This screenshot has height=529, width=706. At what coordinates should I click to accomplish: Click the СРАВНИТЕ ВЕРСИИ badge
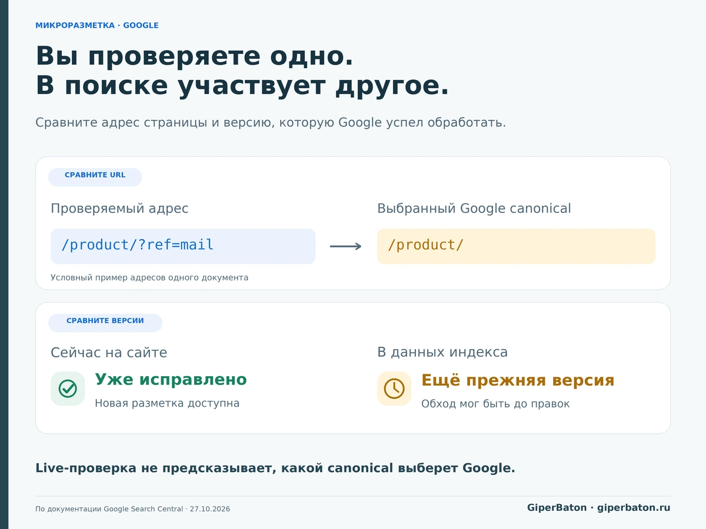105,323
